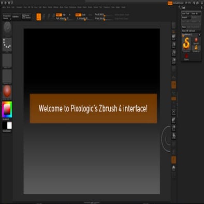Open the large SimpleBrush tool thumbnail
The image size is (204, 204).
(x=186, y=45)
